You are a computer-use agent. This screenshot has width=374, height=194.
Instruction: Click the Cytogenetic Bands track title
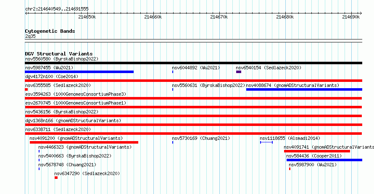pyautogui.click(x=50, y=31)
